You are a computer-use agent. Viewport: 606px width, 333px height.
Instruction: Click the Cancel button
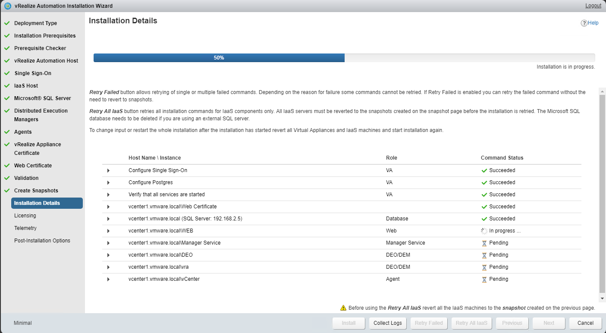click(585, 323)
